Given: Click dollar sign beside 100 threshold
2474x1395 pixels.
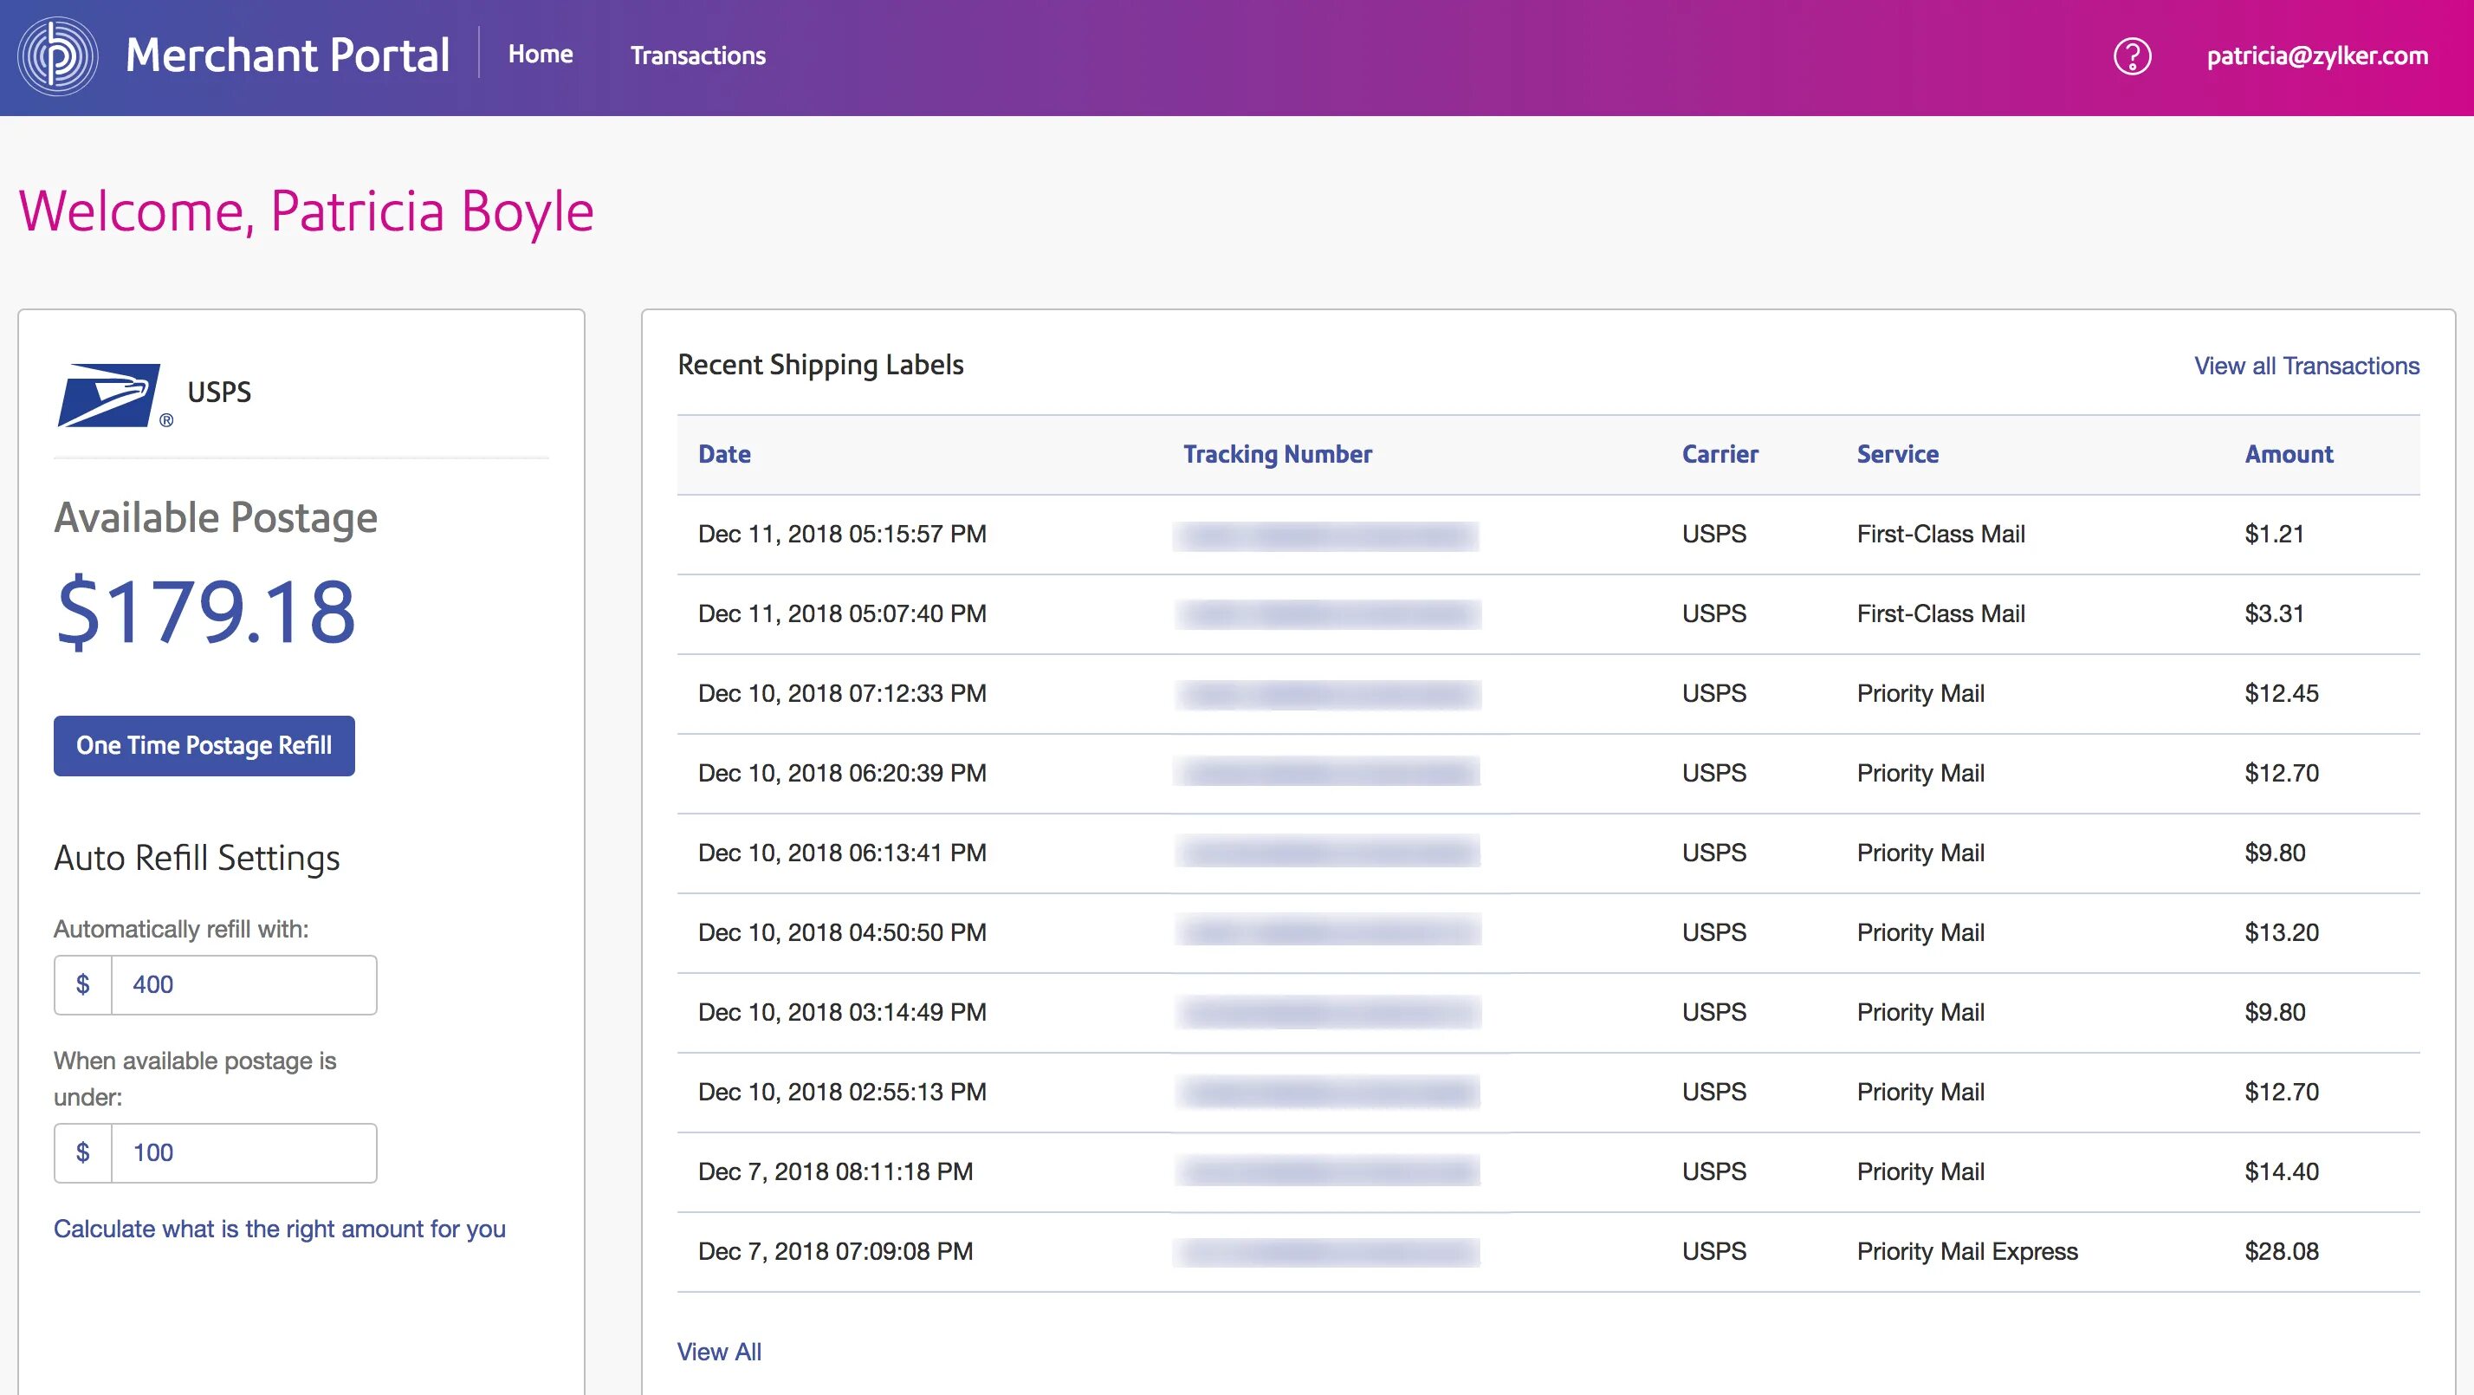Looking at the screenshot, I should 82,1153.
